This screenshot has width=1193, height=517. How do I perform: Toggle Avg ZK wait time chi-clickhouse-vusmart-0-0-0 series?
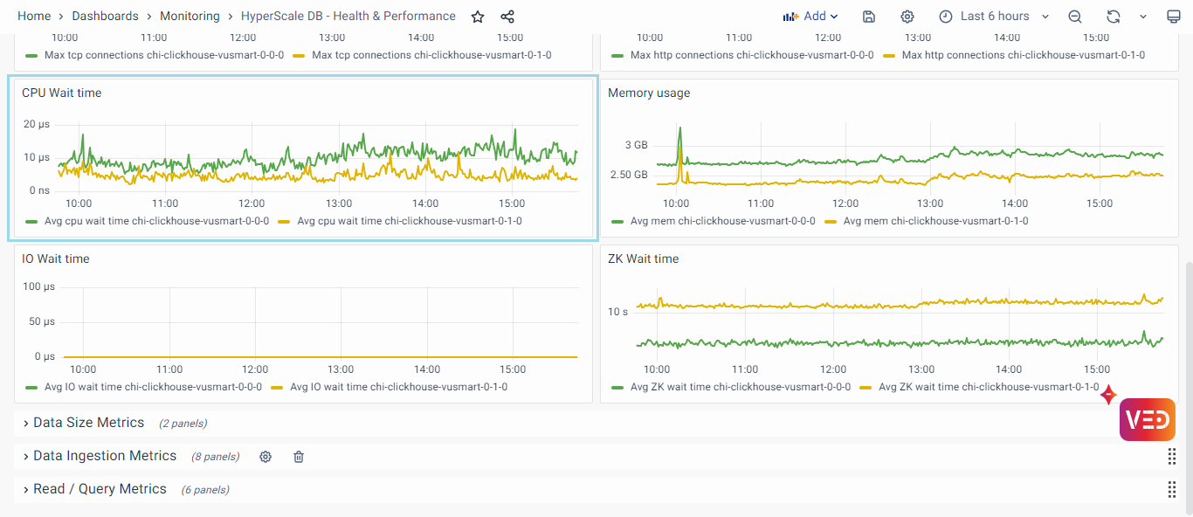tap(740, 387)
